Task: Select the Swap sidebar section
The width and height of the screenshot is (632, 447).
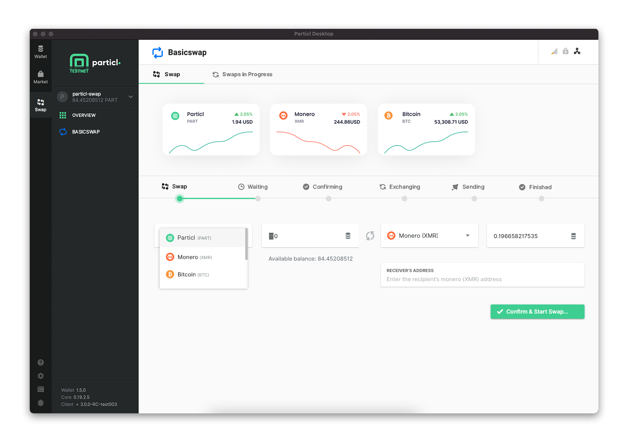Action: 41,105
